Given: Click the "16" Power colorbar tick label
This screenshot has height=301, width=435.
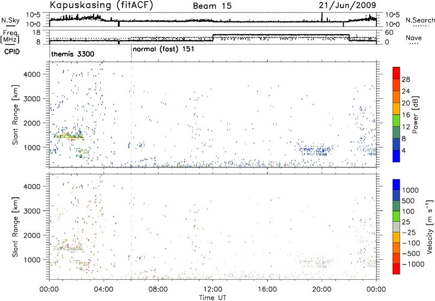Looking at the screenshot, I should [406, 115].
